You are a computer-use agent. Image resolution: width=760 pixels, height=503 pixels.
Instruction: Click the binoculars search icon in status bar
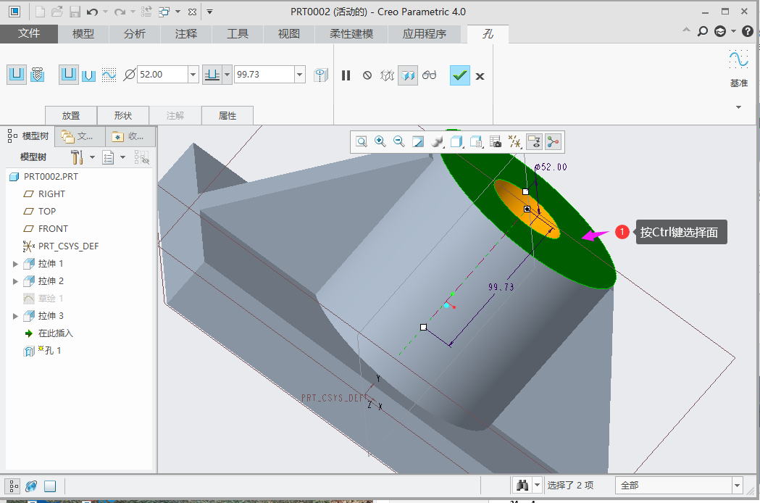pyautogui.click(x=521, y=485)
